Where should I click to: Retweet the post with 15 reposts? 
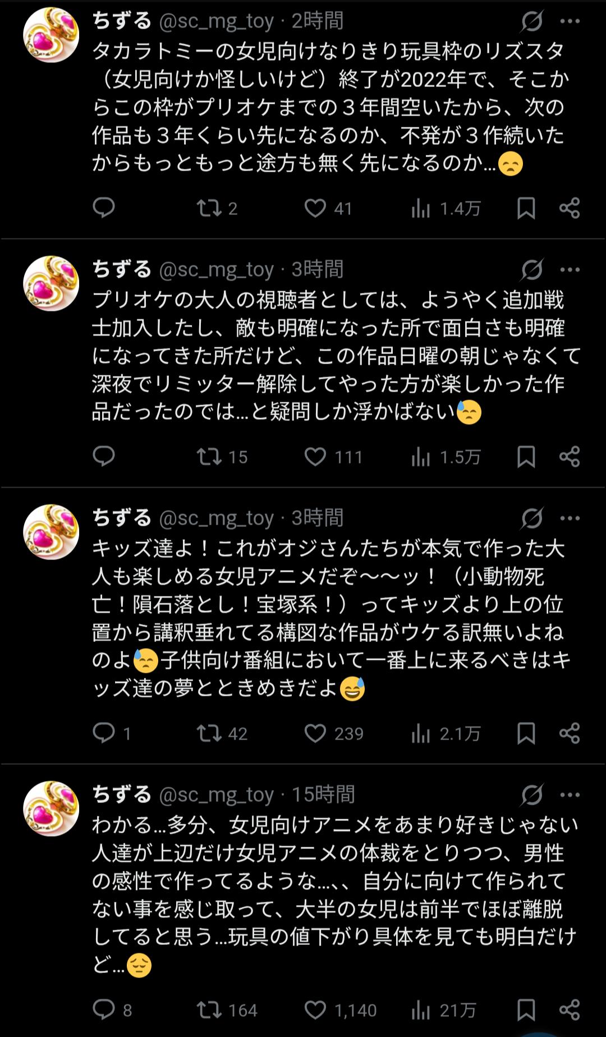click(x=209, y=457)
